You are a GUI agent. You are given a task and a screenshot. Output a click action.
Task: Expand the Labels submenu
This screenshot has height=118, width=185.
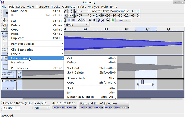click(x=36, y=54)
